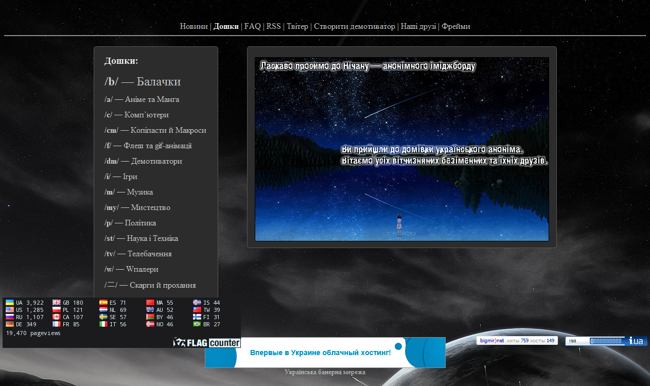Open the Flag Counter logo badge

207,343
